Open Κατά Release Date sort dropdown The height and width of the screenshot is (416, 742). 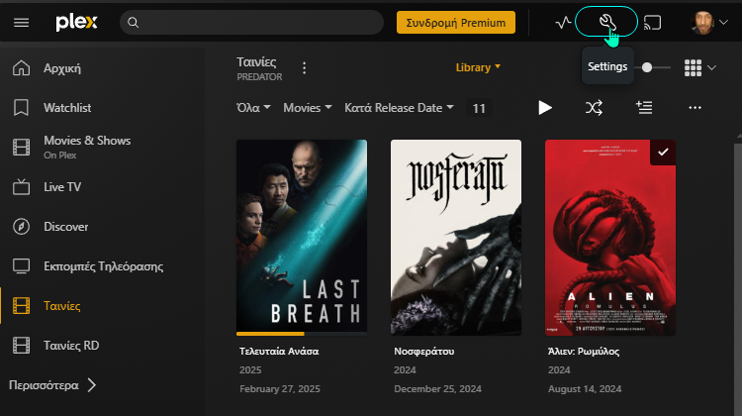coord(399,108)
